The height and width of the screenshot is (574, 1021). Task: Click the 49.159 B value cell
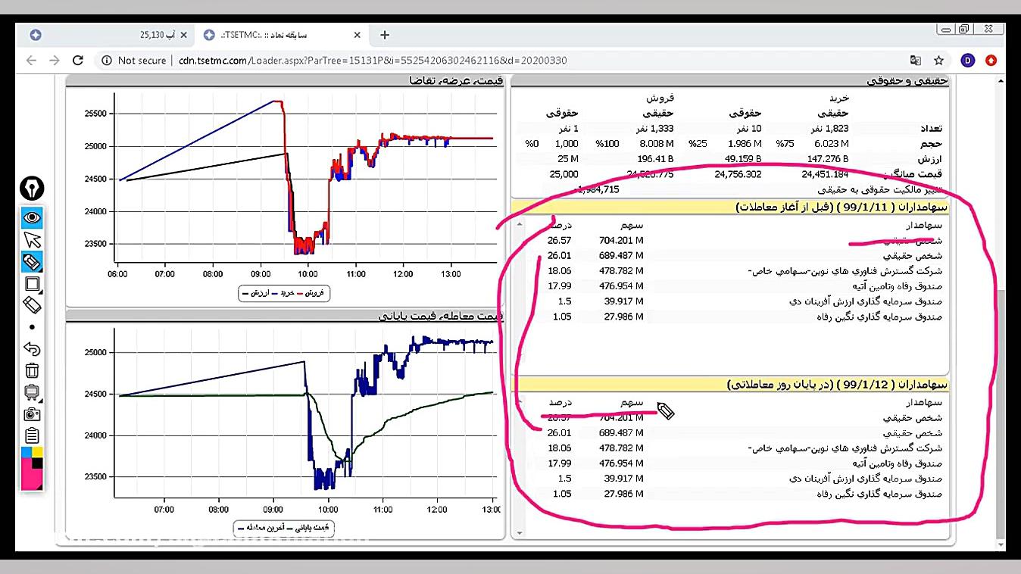[x=740, y=159]
